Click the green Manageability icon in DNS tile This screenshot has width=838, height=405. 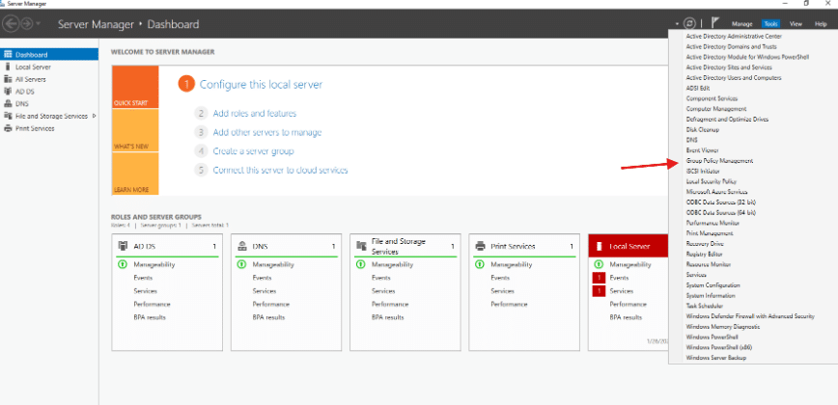pos(241,264)
